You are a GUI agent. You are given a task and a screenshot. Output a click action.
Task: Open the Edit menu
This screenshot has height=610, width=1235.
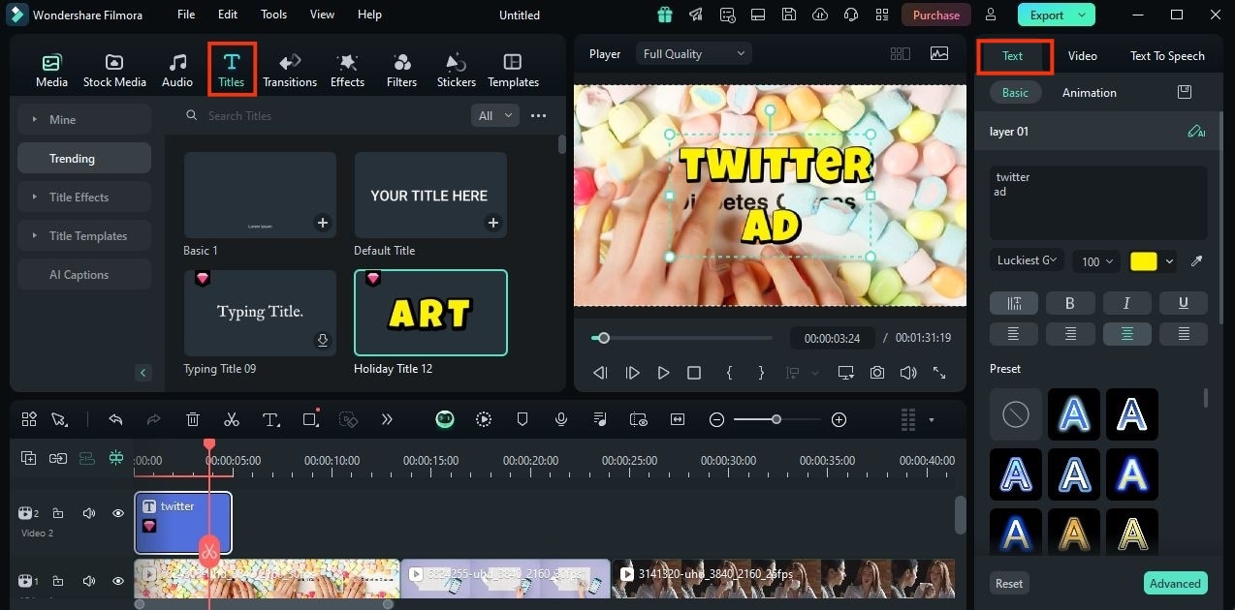(228, 15)
